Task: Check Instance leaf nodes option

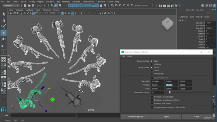Action: coord(152,103)
